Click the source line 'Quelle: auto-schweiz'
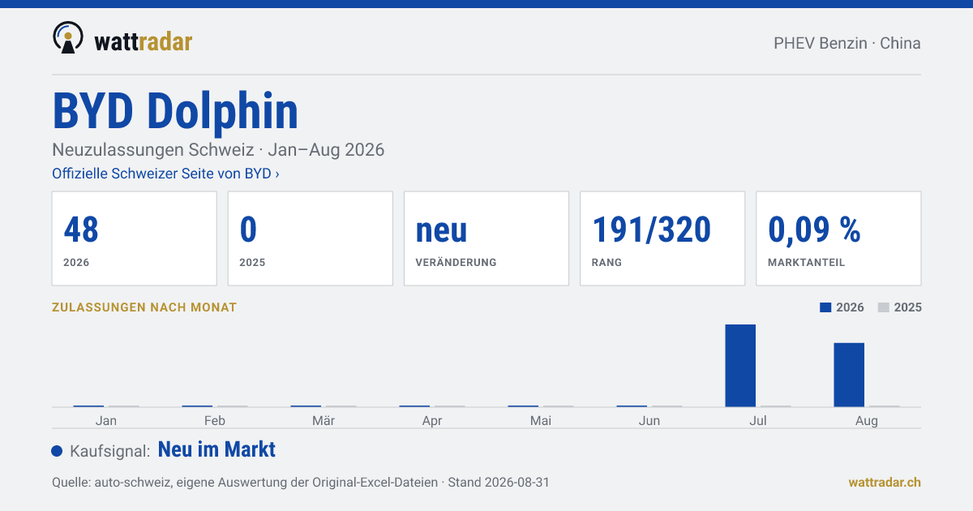973x511 pixels. tap(300, 482)
